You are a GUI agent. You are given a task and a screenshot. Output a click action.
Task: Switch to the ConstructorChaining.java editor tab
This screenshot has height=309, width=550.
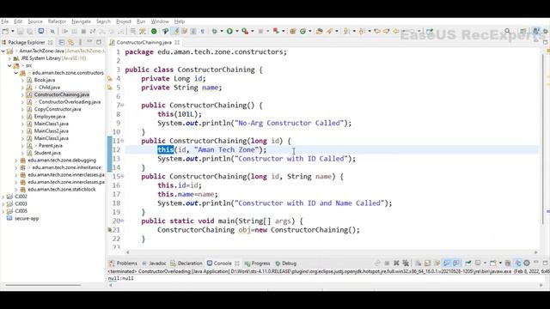(x=144, y=42)
